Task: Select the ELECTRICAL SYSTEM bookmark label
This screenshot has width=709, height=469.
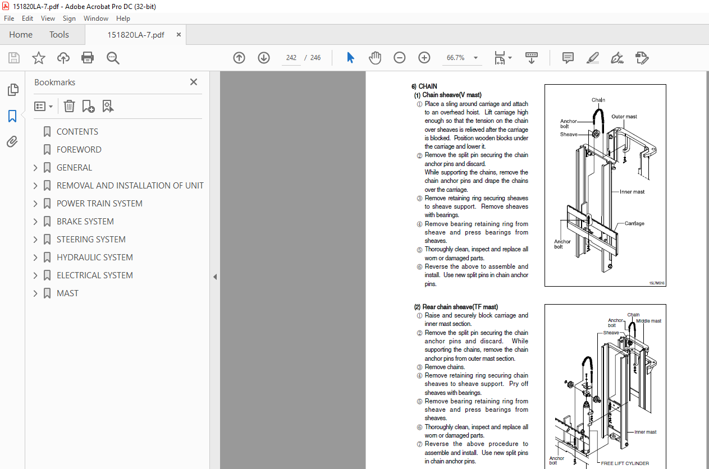Action: (95, 275)
